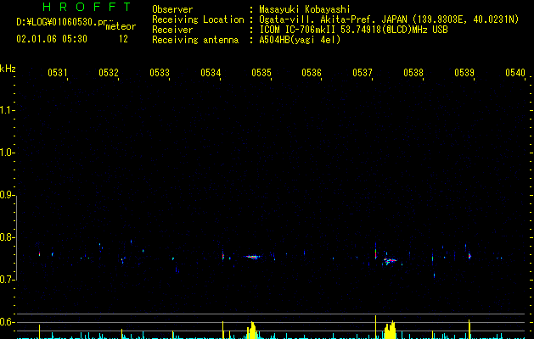The image size is (534, 339).
Task: Click the 0539 time marker
Action: coord(464,73)
